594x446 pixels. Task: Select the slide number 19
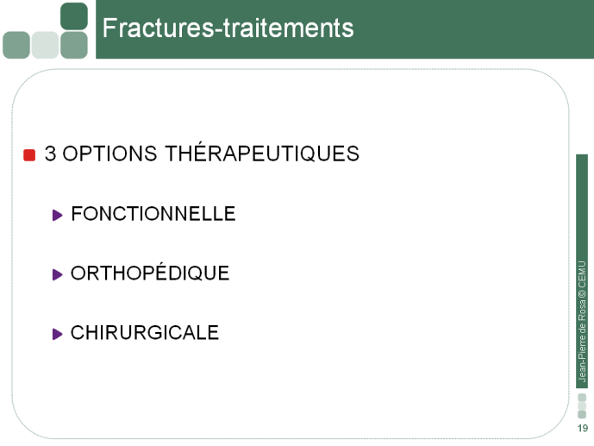coord(583,428)
